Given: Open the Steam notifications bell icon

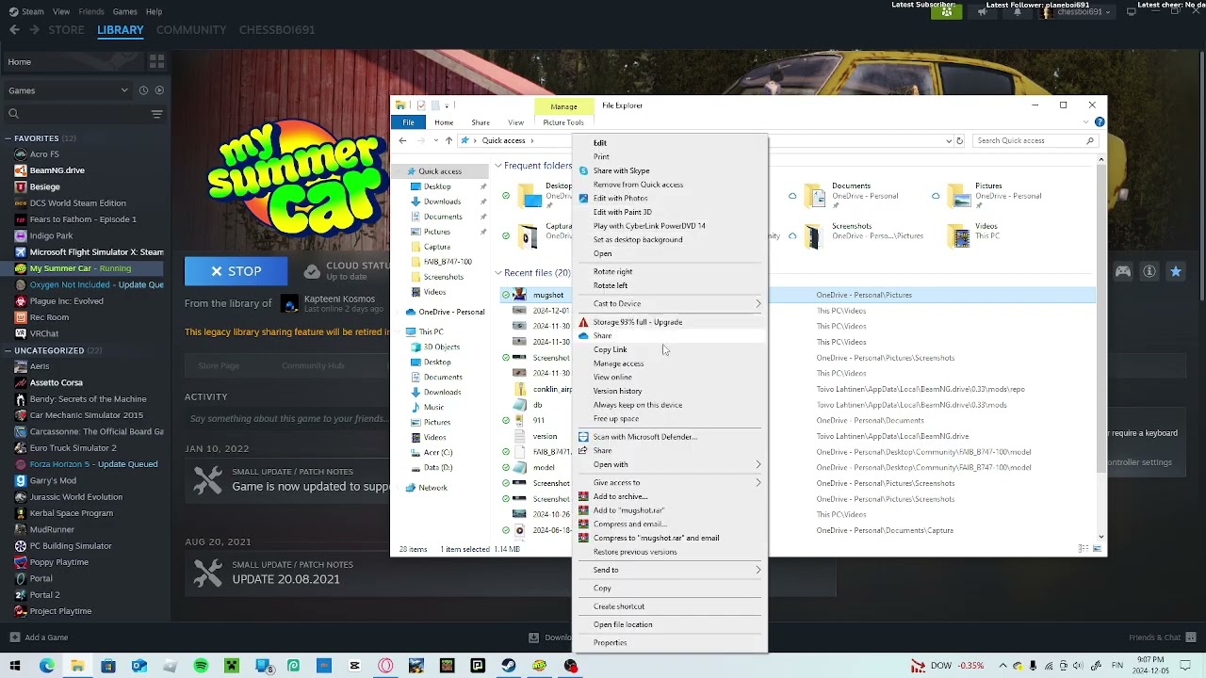Looking at the screenshot, I should coord(1017,12).
